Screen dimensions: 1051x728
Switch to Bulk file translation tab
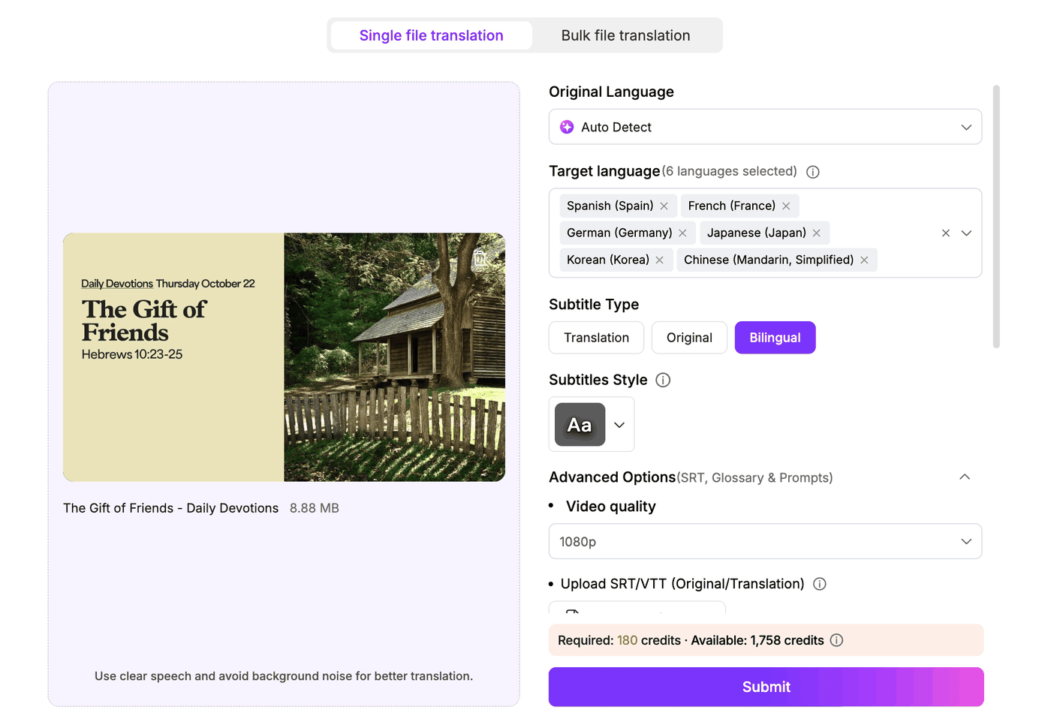point(625,35)
